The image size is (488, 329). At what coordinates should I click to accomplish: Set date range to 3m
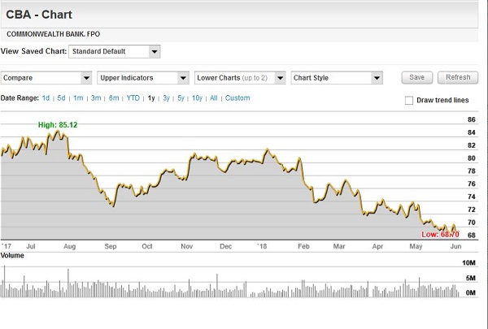[x=96, y=98]
